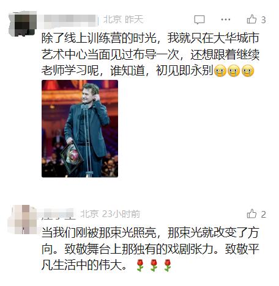Select comment text starting "除了线上训练营的时光"
The width and height of the screenshot is (279, 286).
(x=151, y=54)
